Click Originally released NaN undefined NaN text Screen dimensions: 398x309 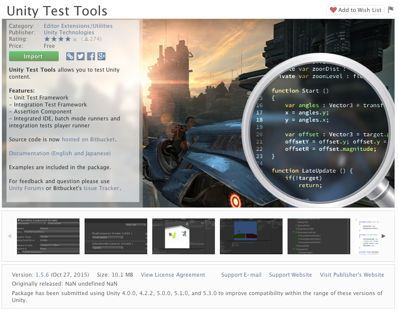[x=65, y=284]
